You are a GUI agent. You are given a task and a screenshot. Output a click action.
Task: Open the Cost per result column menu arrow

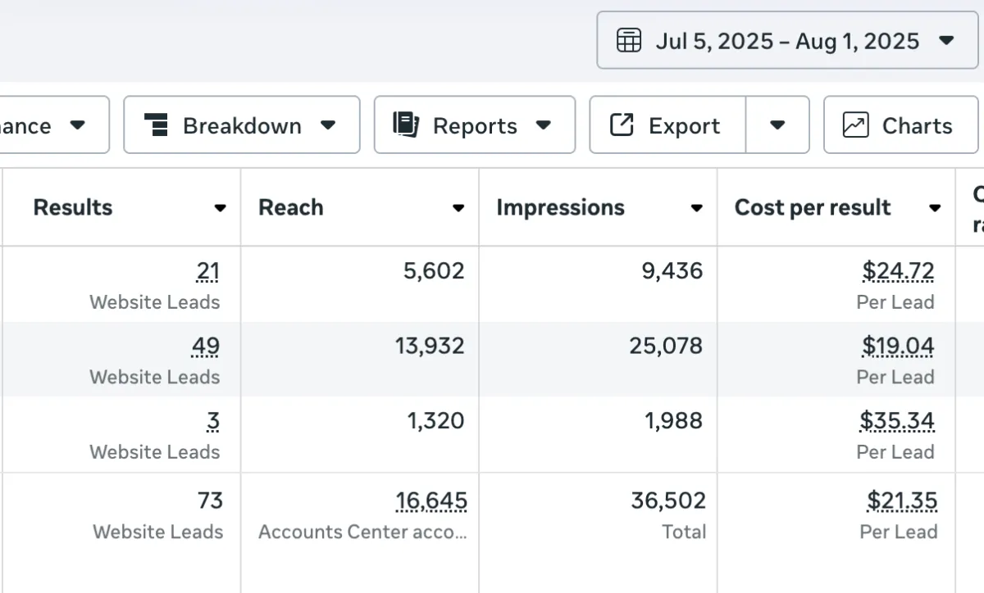tap(934, 208)
